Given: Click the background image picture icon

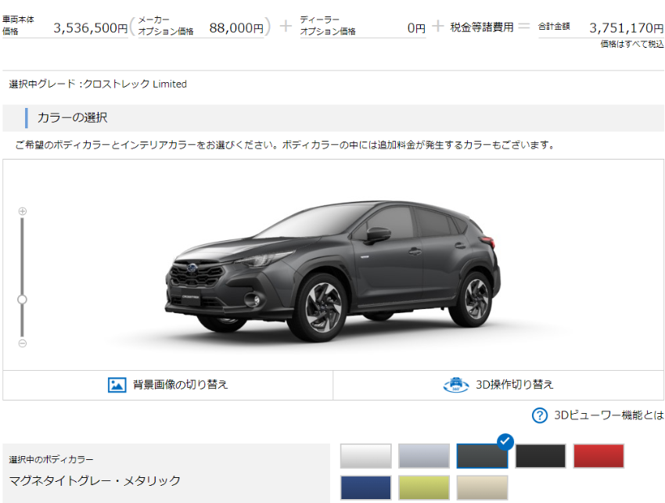Looking at the screenshot, I should 117,385.
